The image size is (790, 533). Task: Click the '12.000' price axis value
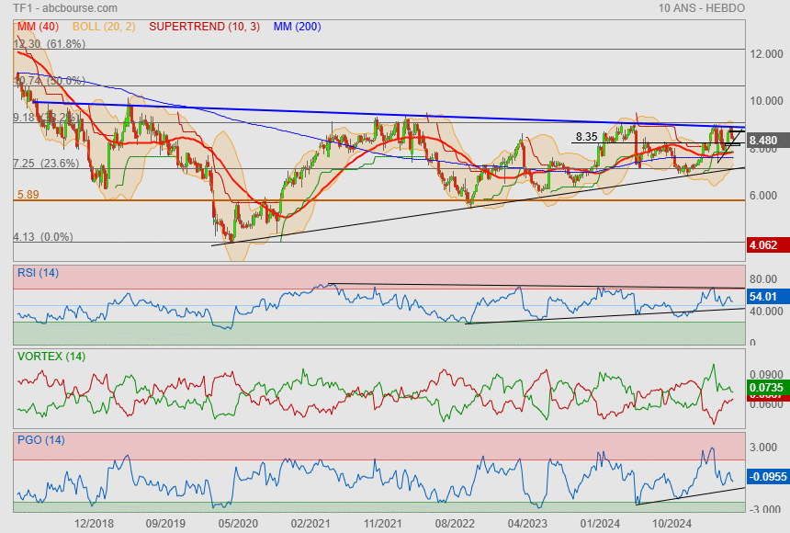coord(766,54)
